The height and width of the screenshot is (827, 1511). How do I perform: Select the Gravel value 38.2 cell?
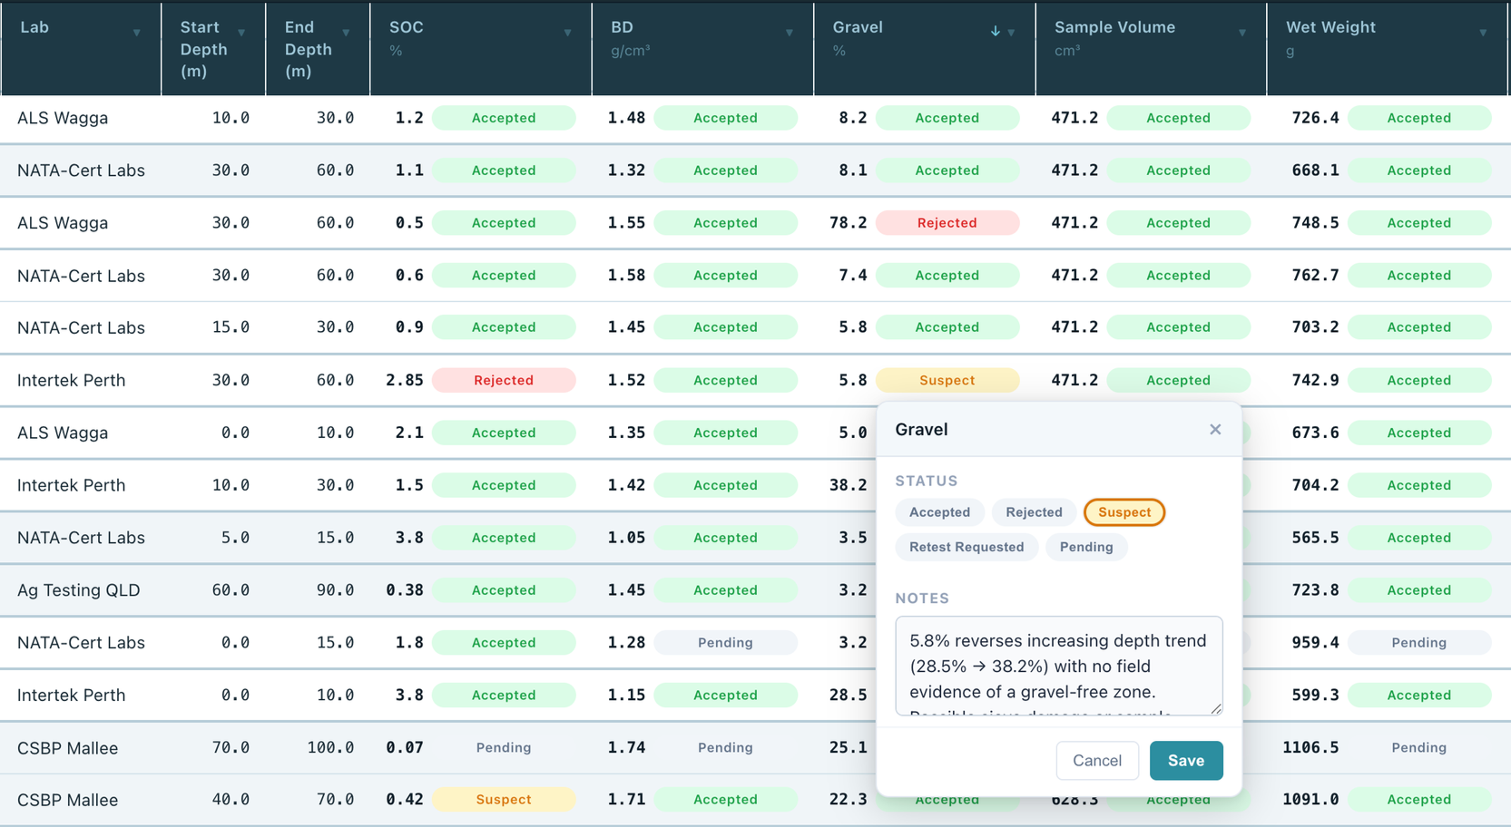pyautogui.click(x=848, y=485)
